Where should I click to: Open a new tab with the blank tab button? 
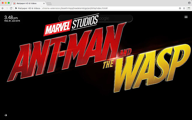click(x=49, y=4)
